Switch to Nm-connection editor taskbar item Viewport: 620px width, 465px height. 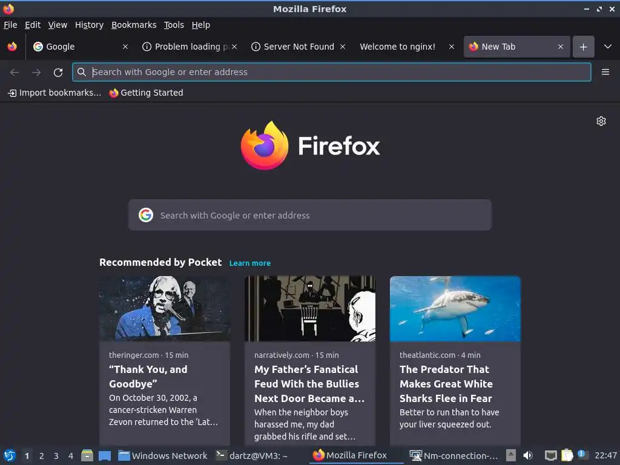(x=454, y=455)
